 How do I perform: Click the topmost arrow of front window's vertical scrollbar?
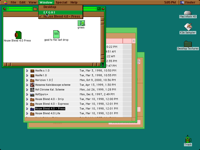(x=102, y=19)
